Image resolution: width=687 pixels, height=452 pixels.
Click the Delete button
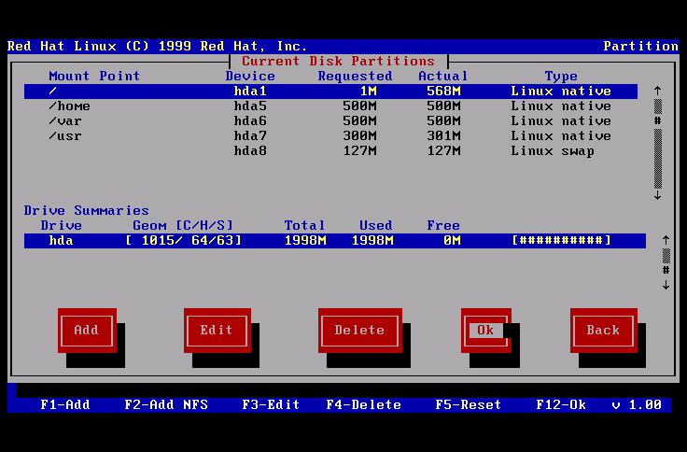pyautogui.click(x=360, y=330)
